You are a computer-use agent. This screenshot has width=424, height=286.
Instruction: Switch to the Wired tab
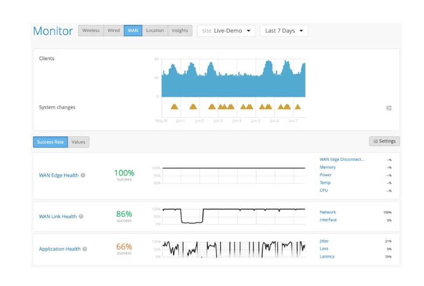114,31
